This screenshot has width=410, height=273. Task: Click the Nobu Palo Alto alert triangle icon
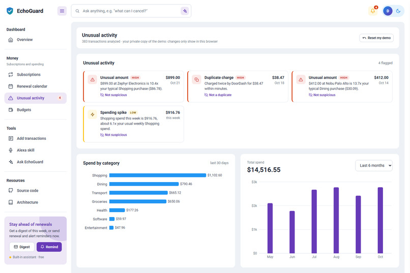(301, 80)
